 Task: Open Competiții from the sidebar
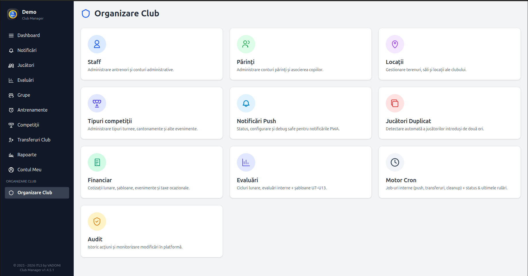tap(28, 125)
